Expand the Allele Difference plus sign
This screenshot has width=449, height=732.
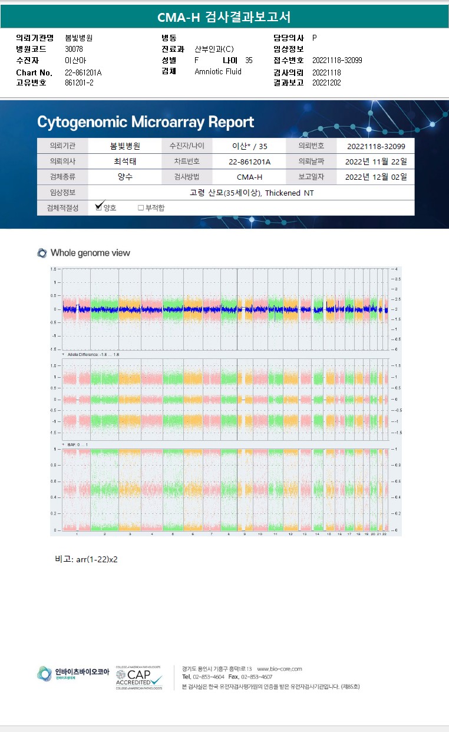tap(64, 354)
